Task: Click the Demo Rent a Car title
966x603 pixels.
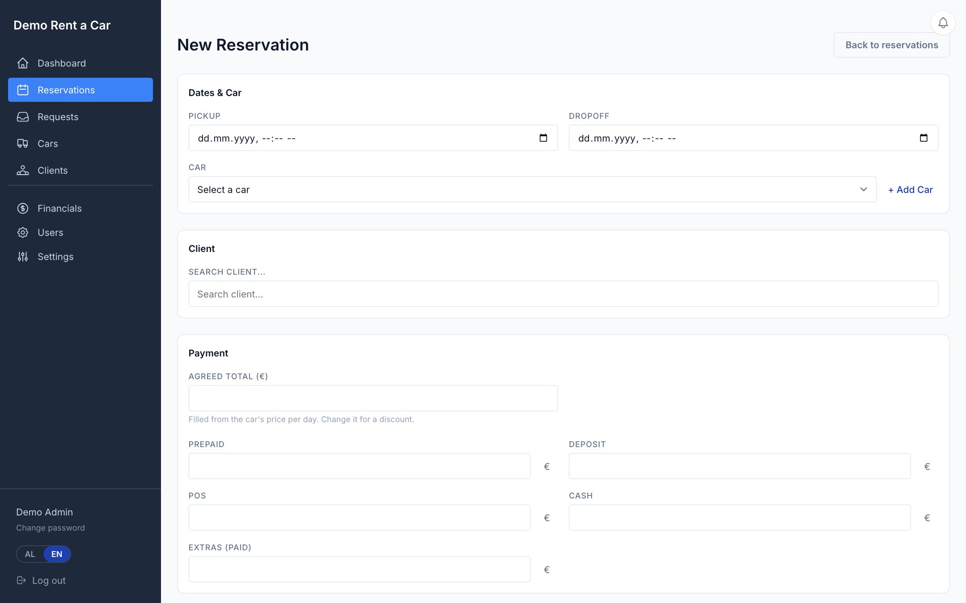Action: [x=62, y=25]
